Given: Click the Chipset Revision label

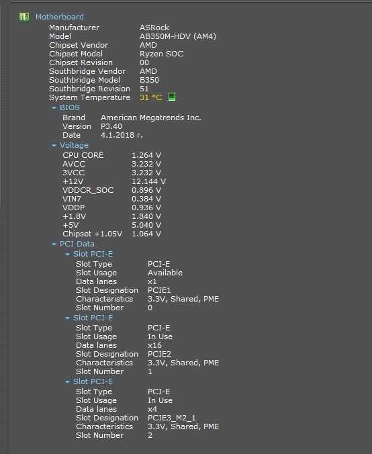Looking at the screenshot, I should (81, 62).
